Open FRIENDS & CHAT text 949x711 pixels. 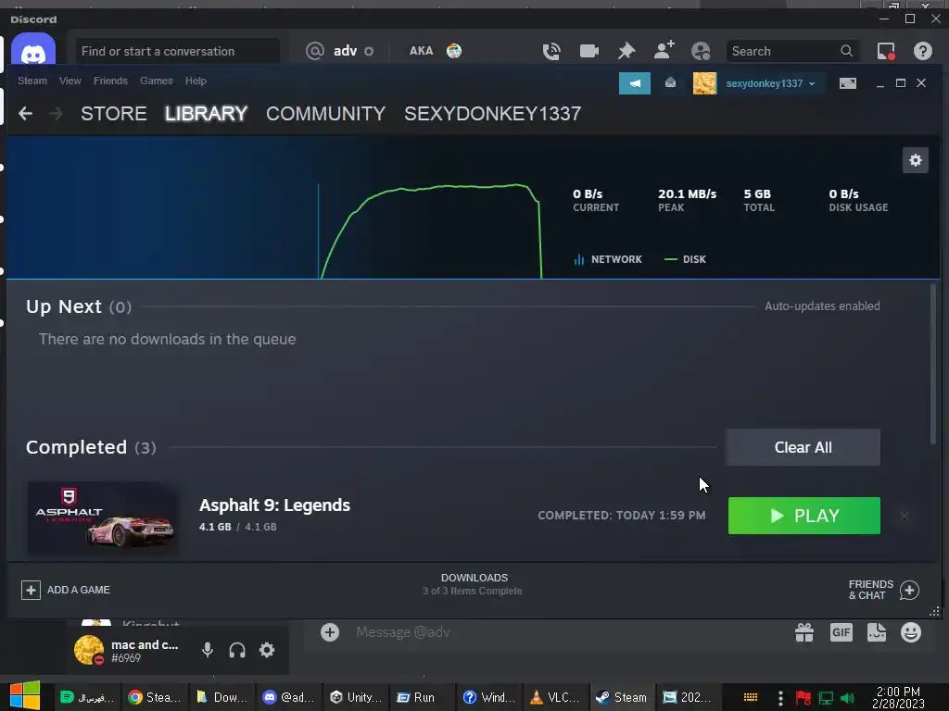871,590
